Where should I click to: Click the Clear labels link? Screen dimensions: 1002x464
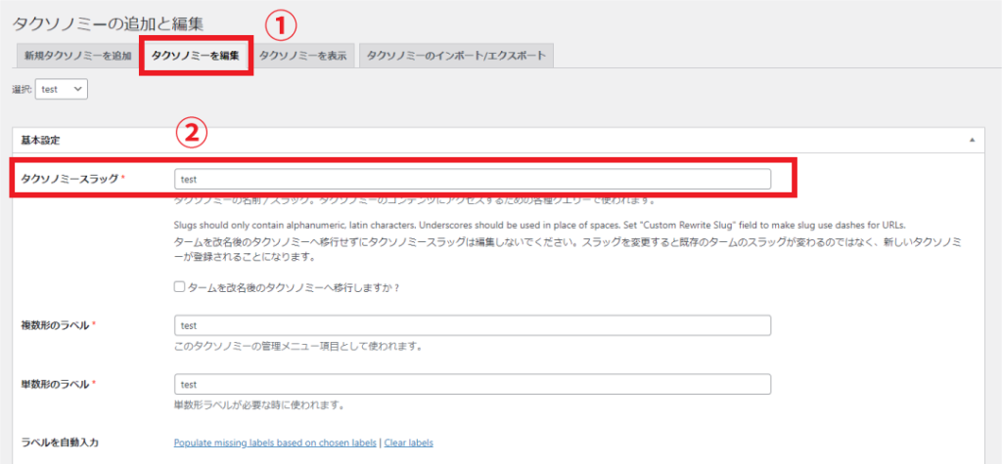(x=408, y=443)
